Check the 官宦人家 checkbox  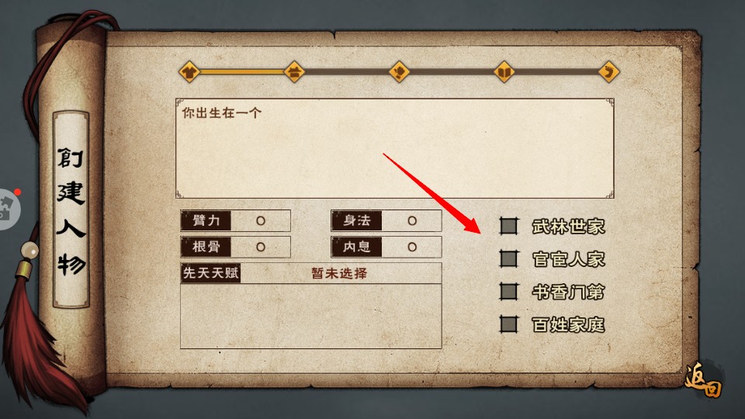[x=509, y=259]
